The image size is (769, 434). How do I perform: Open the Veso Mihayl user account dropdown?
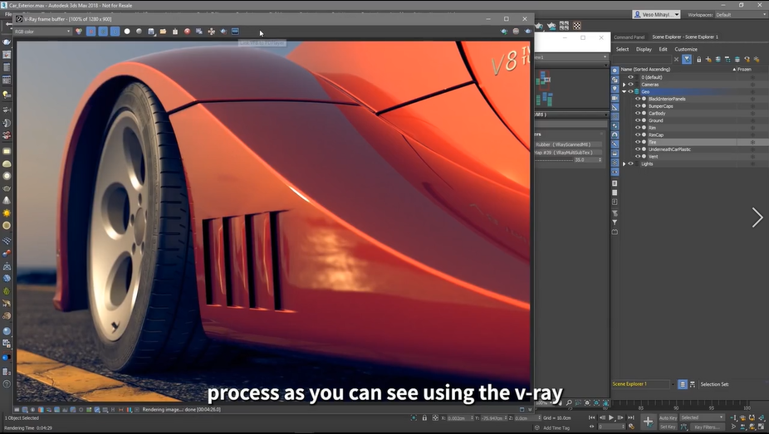[x=656, y=15]
